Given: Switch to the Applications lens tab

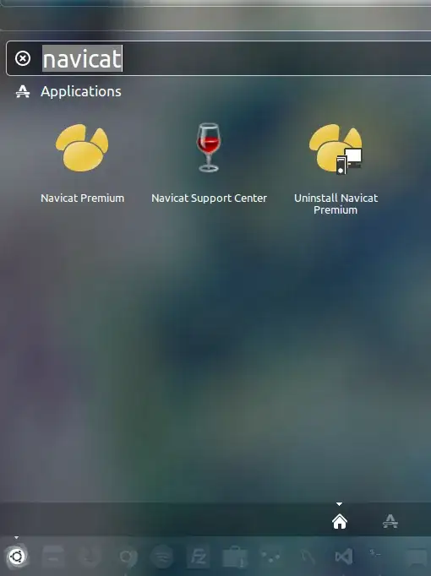Looking at the screenshot, I should [x=390, y=521].
